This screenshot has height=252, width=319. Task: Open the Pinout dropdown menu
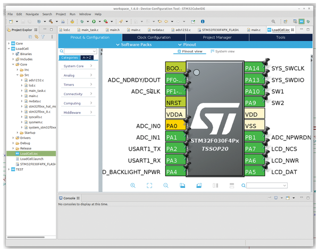tap(187, 45)
